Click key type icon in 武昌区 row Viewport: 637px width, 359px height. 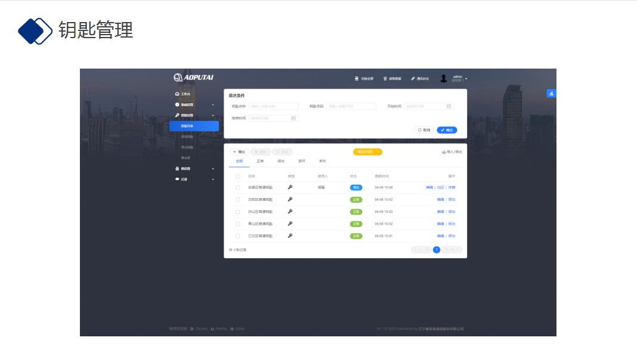(290, 187)
